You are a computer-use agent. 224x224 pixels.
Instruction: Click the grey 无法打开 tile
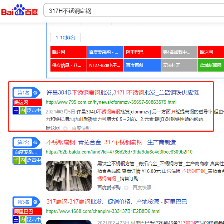tap(179, 65)
